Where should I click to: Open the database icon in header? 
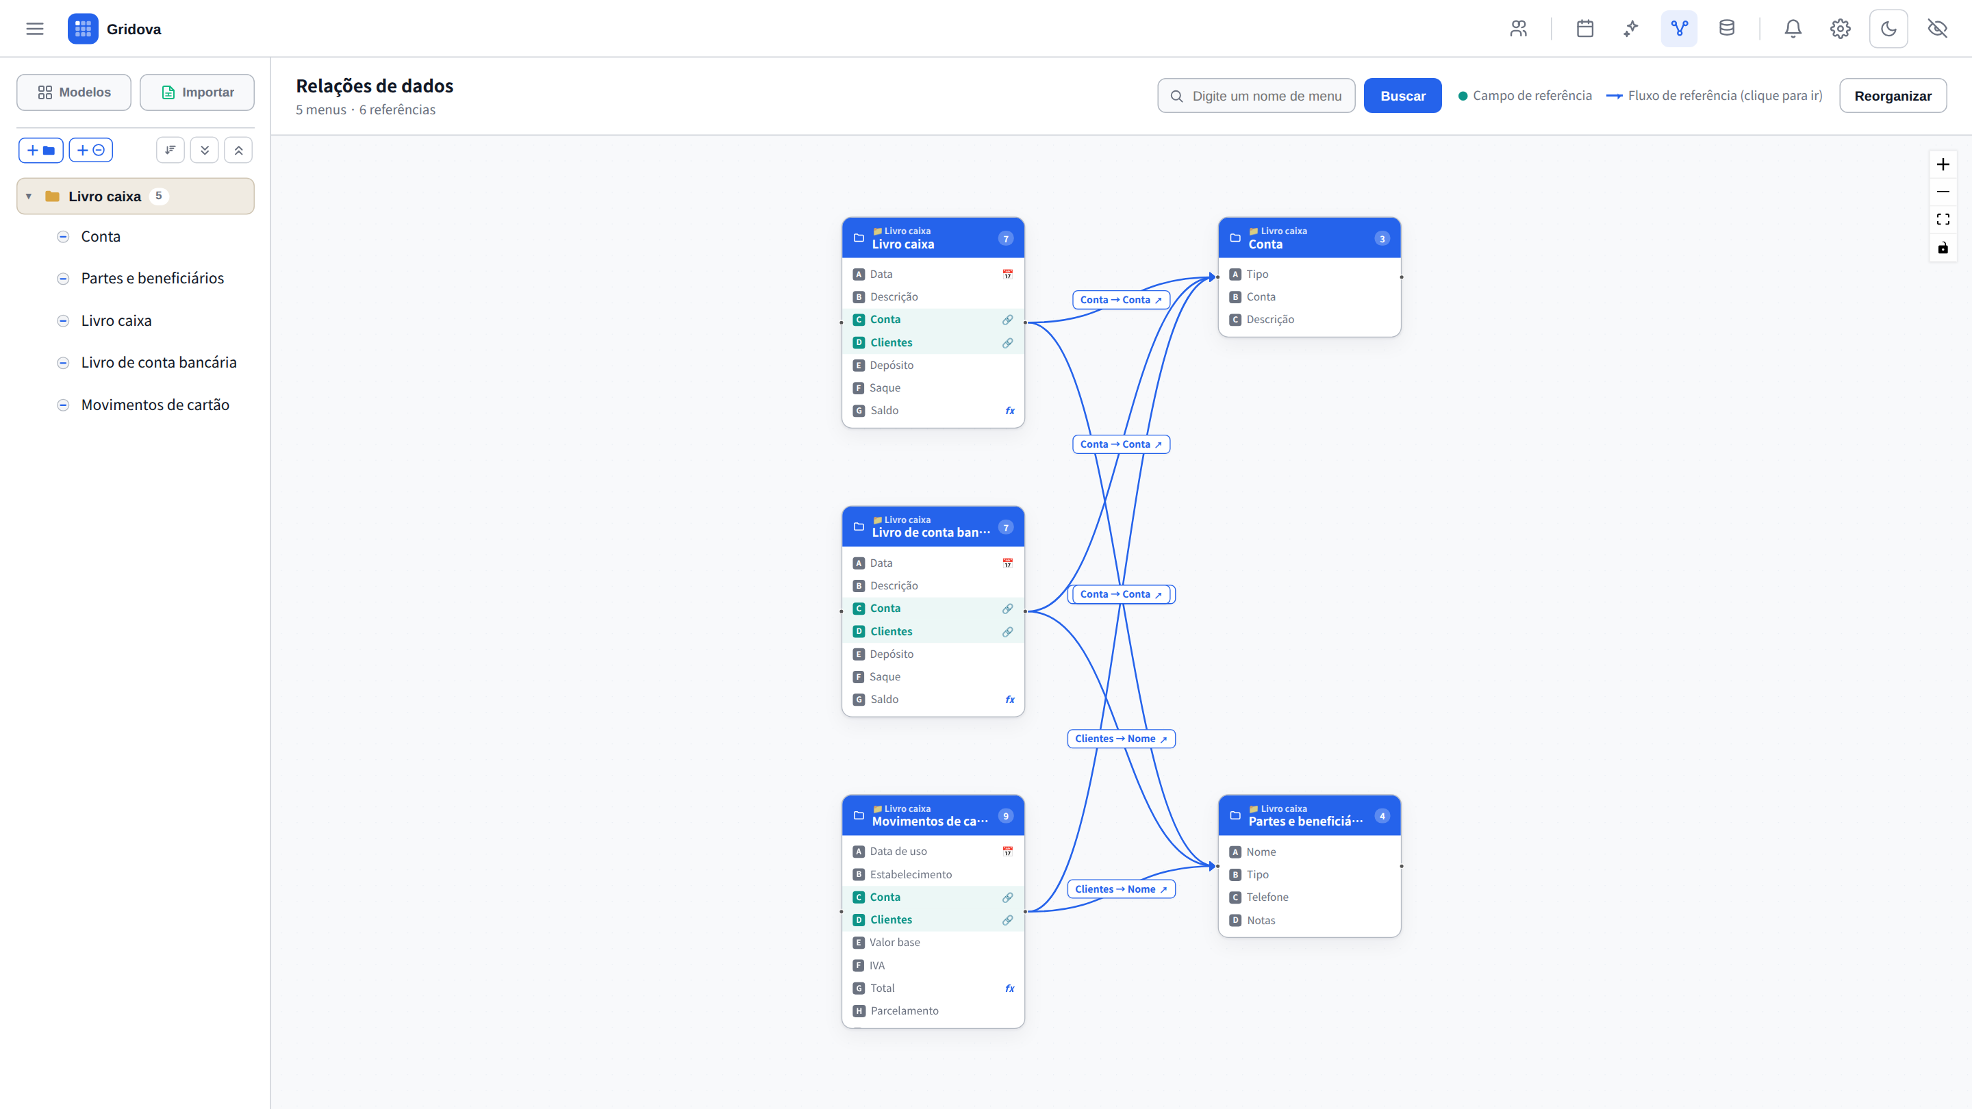(1726, 28)
